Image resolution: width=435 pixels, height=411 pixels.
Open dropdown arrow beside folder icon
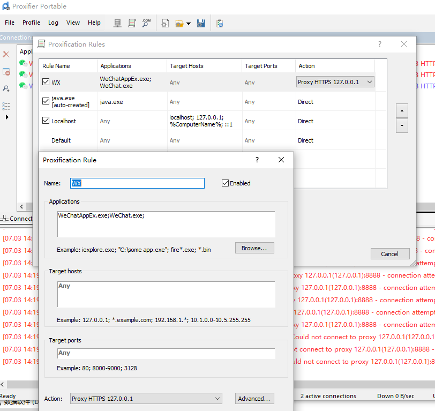pyautogui.click(x=189, y=24)
